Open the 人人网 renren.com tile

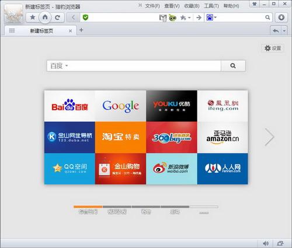point(223,169)
